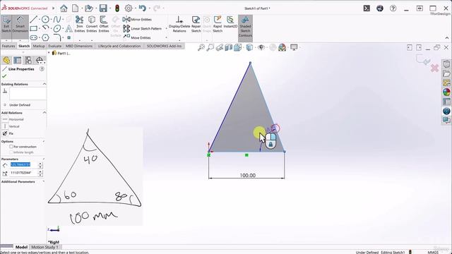Viewport: 452px width, 254px height.
Task: Switch to the Evaluate tab
Action: point(55,46)
